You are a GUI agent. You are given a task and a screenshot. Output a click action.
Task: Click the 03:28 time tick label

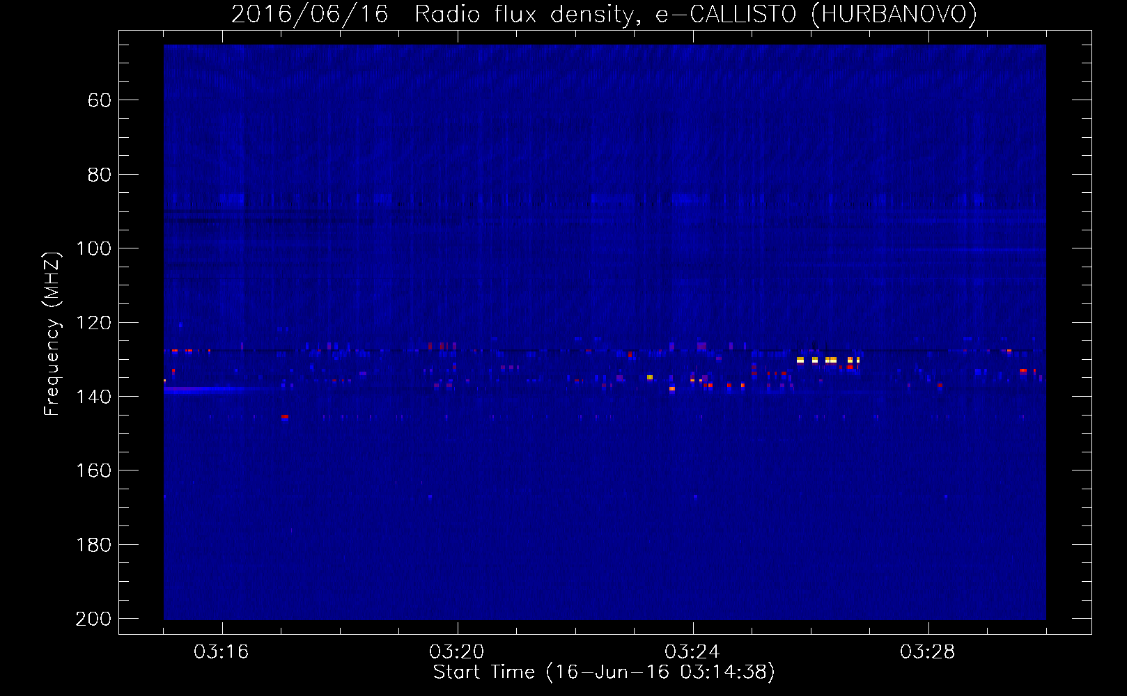pos(928,652)
